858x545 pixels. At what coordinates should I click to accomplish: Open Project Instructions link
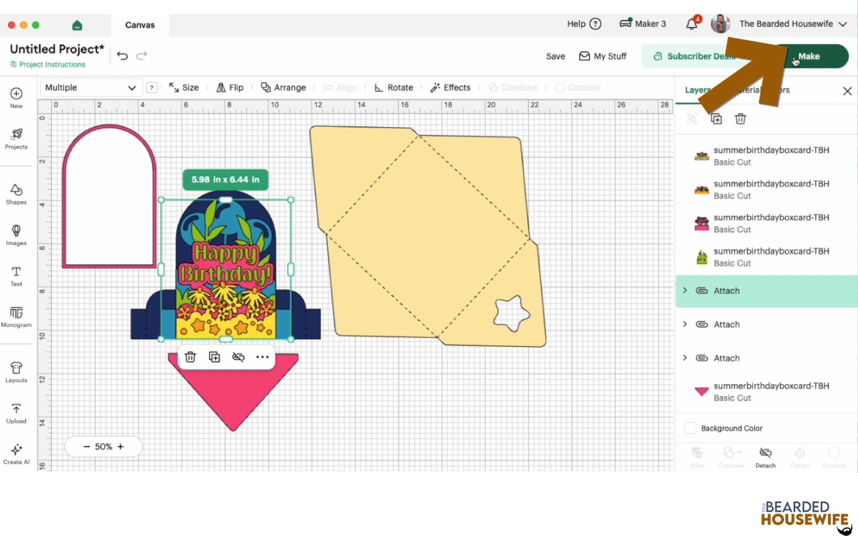click(48, 64)
